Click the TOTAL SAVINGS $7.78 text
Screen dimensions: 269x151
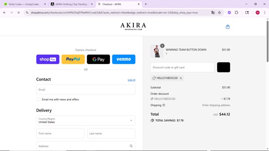pyautogui.click(x=169, y=120)
